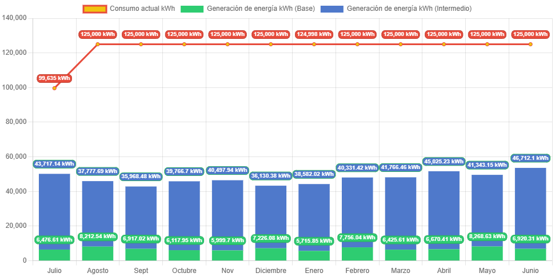The height and width of the screenshot is (277, 555).
Task: Hide the Generación de energía kWh (Base) series
Action: (261, 9)
